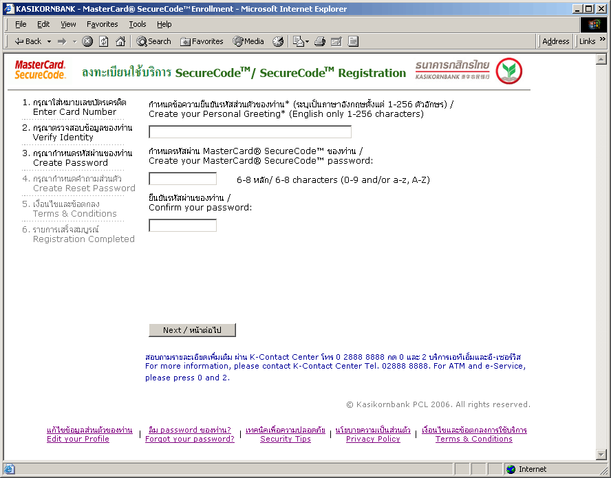Open the Privacy Policy link

pyautogui.click(x=373, y=435)
